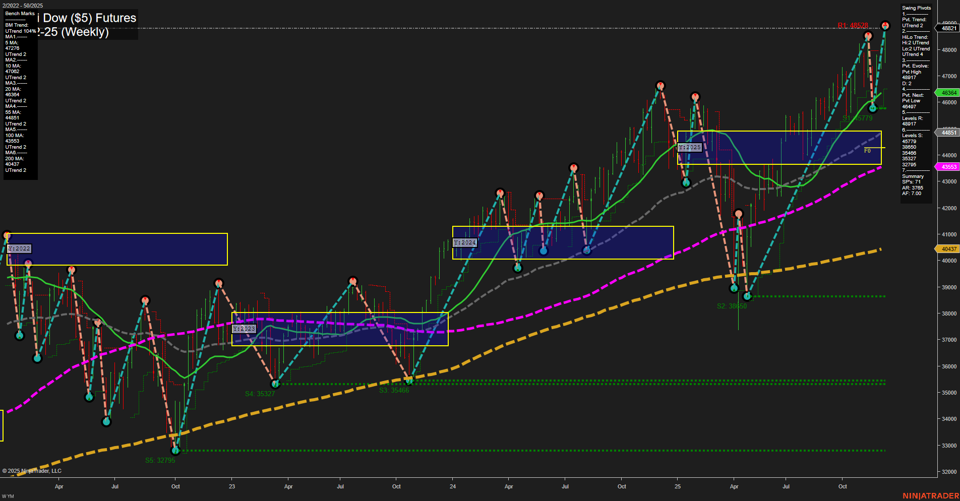Click the Y:2024 zone label

[464, 242]
